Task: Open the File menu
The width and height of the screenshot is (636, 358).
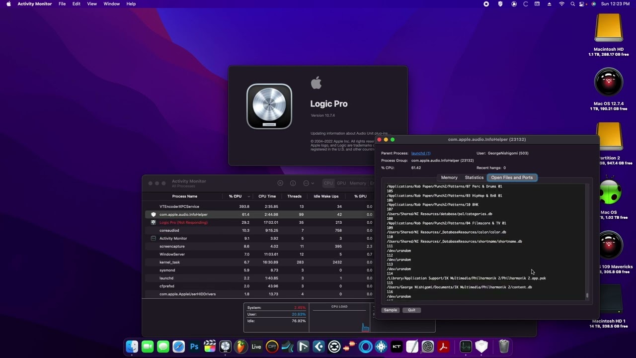Action: [62, 4]
